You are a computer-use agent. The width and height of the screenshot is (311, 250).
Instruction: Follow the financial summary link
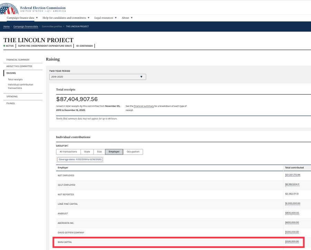[x=144, y=106]
